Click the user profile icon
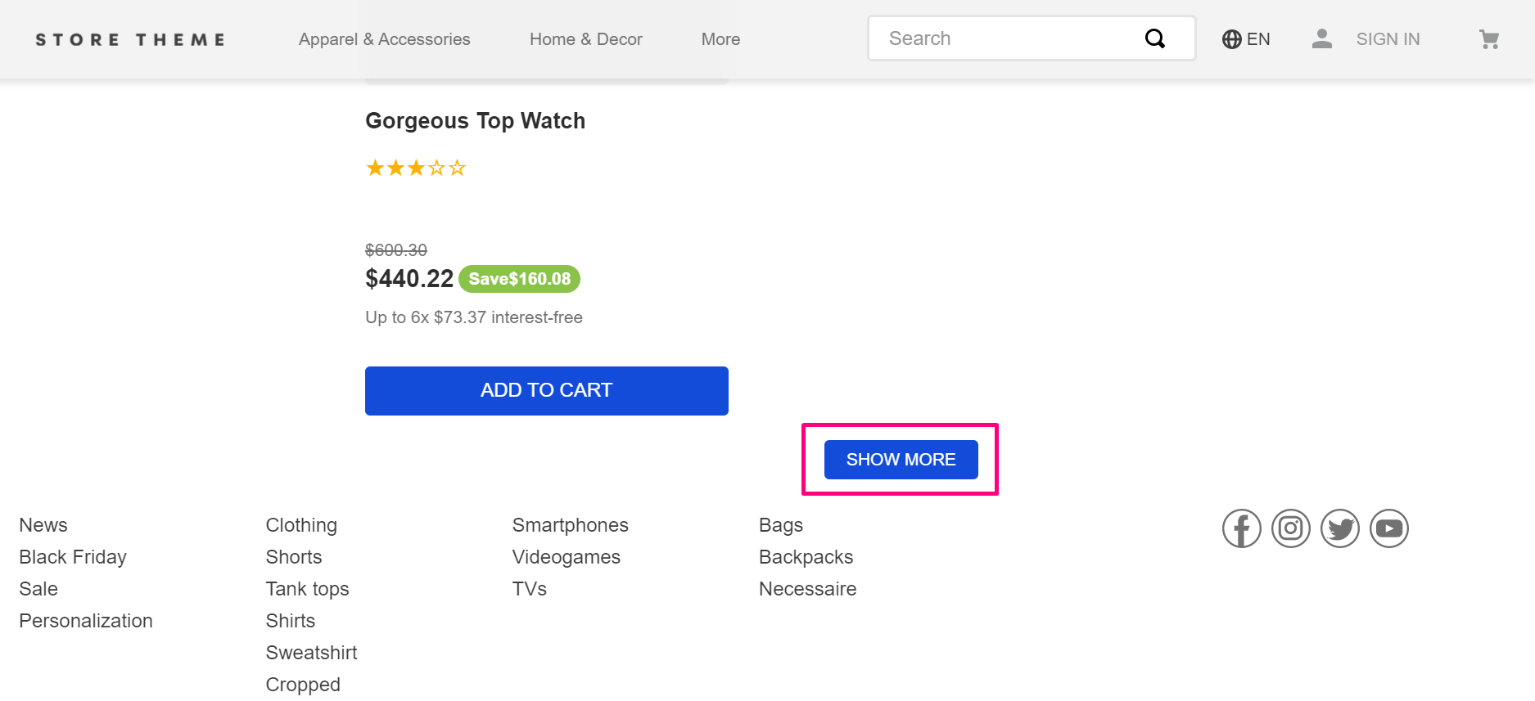Screen dimensions: 1535x701 click(1321, 38)
